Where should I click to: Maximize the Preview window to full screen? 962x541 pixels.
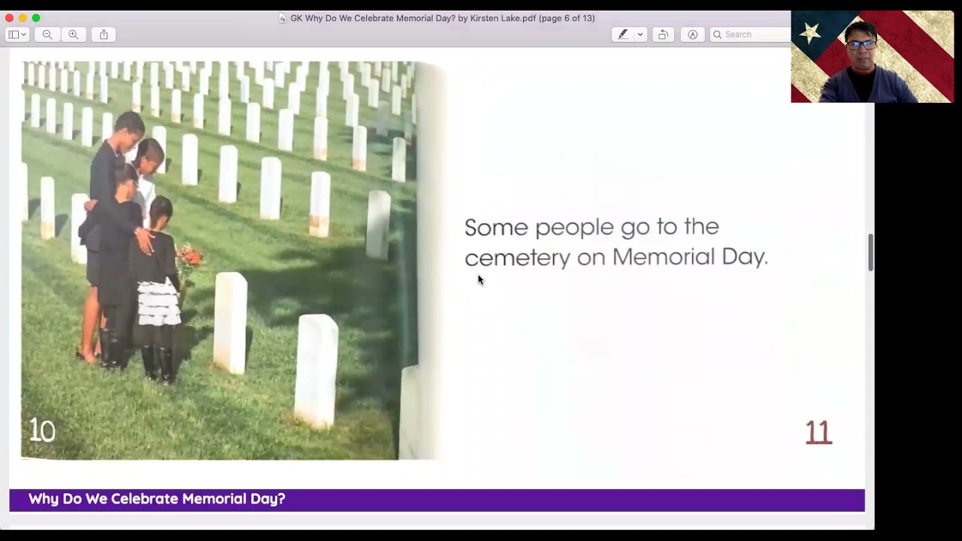(x=36, y=18)
